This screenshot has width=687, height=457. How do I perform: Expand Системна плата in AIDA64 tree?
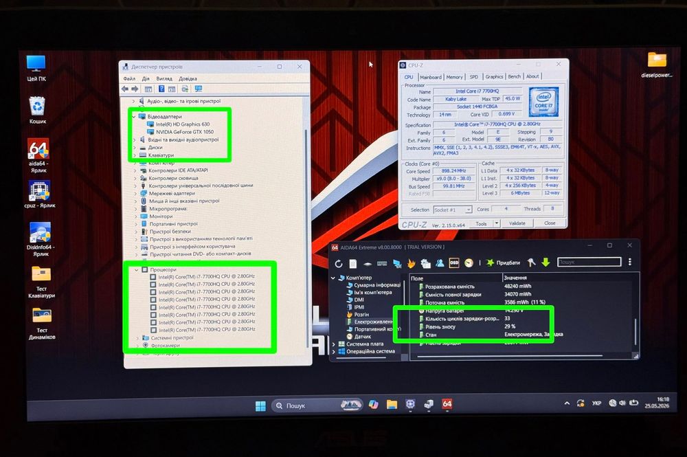(x=334, y=344)
